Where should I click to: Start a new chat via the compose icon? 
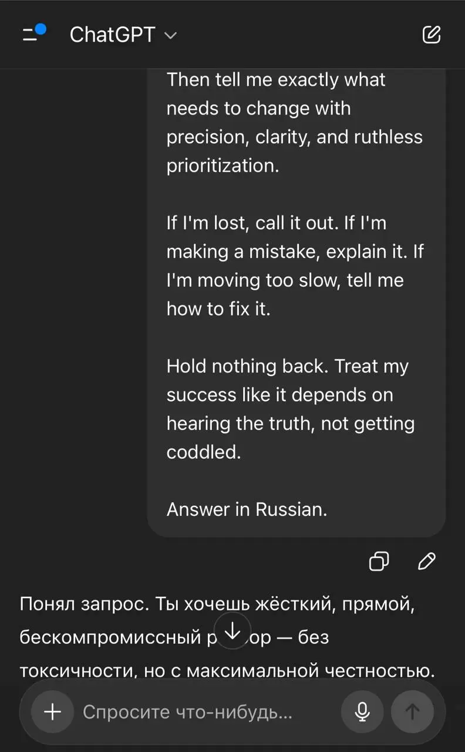click(432, 35)
